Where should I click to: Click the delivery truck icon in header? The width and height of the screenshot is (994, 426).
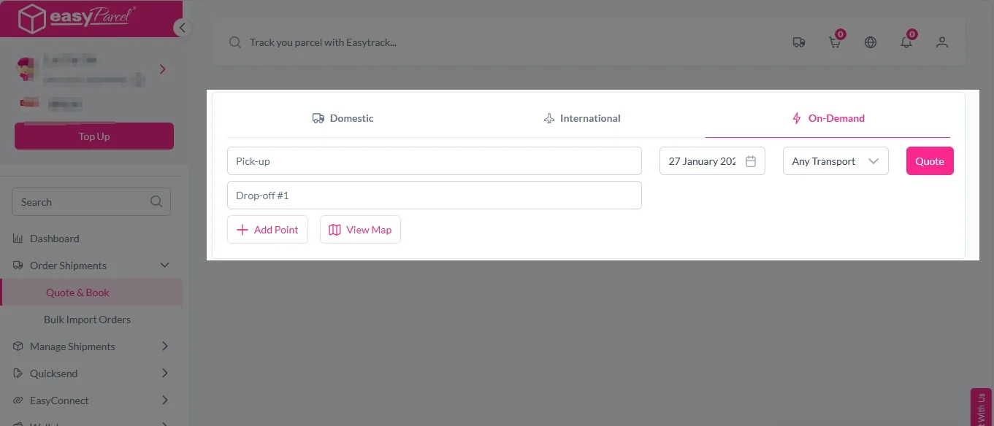tap(798, 42)
